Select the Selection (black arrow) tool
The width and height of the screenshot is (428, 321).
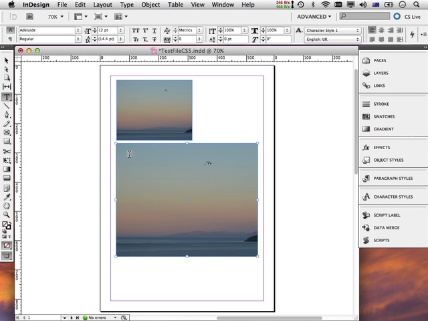point(7,60)
